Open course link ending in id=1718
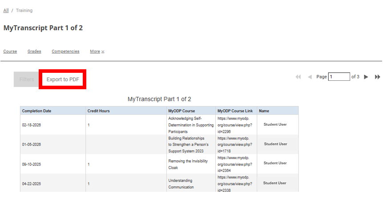This screenshot has height=198, width=383. pos(235,145)
